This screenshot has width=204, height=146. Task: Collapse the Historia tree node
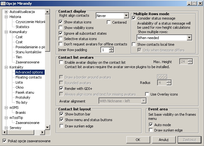point(6,17)
